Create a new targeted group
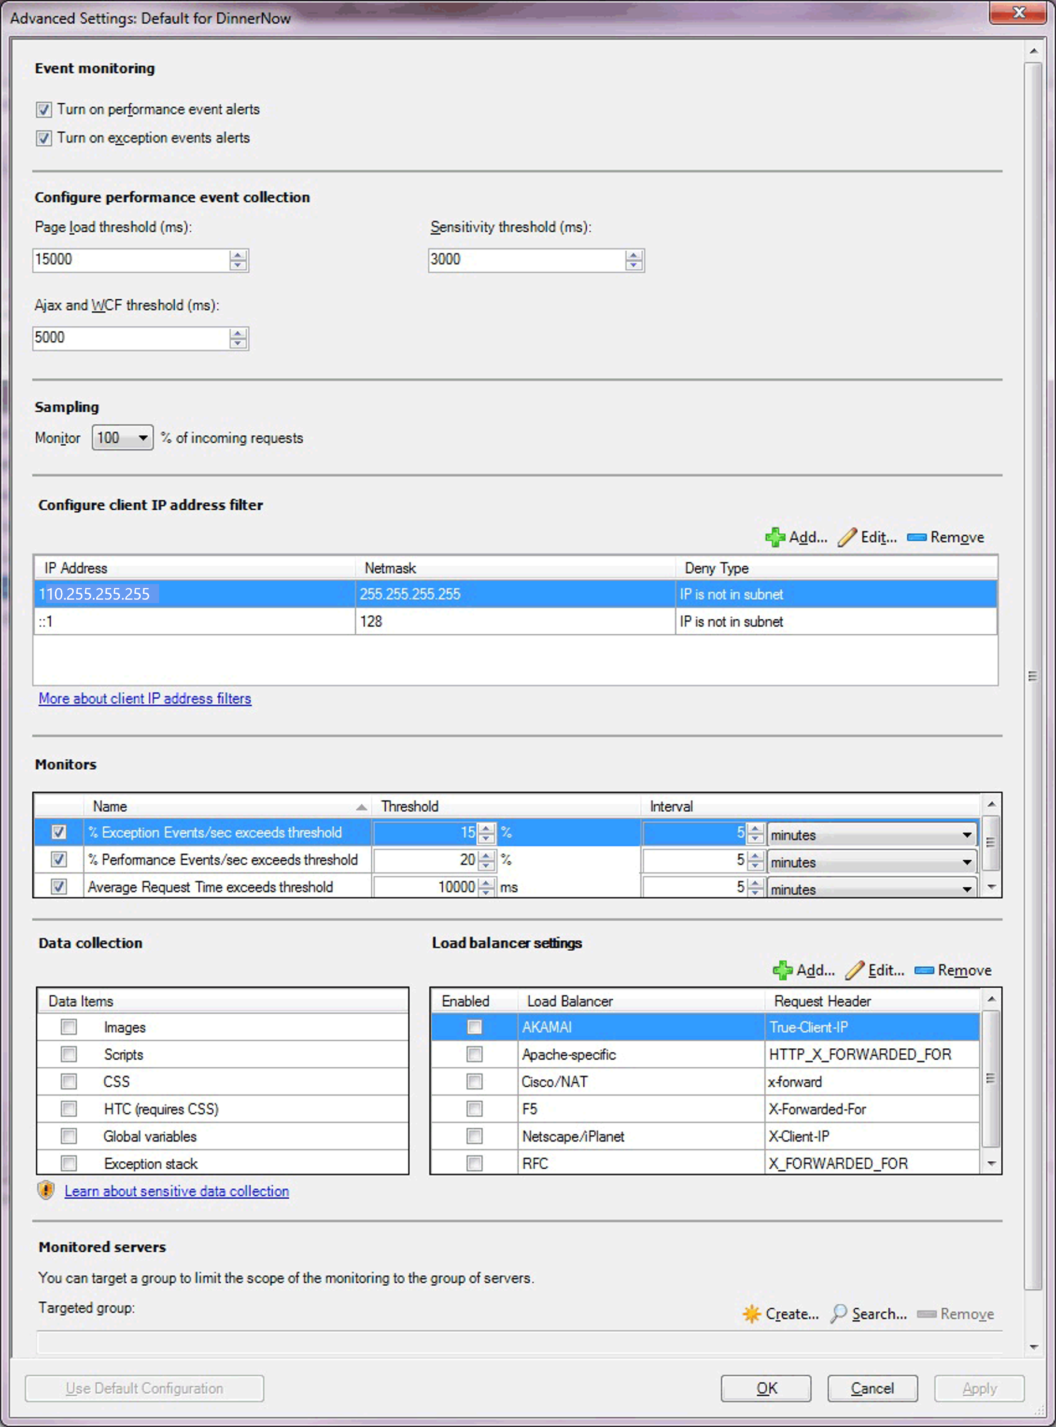1056x1427 pixels. point(780,1314)
